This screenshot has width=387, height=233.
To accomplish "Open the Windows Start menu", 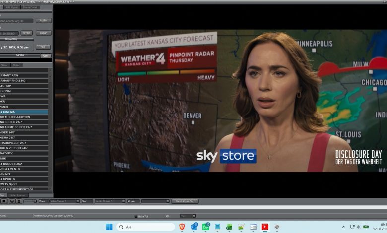I will [x=109, y=227].
